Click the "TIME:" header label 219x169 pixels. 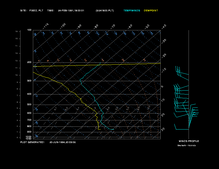point(51,10)
